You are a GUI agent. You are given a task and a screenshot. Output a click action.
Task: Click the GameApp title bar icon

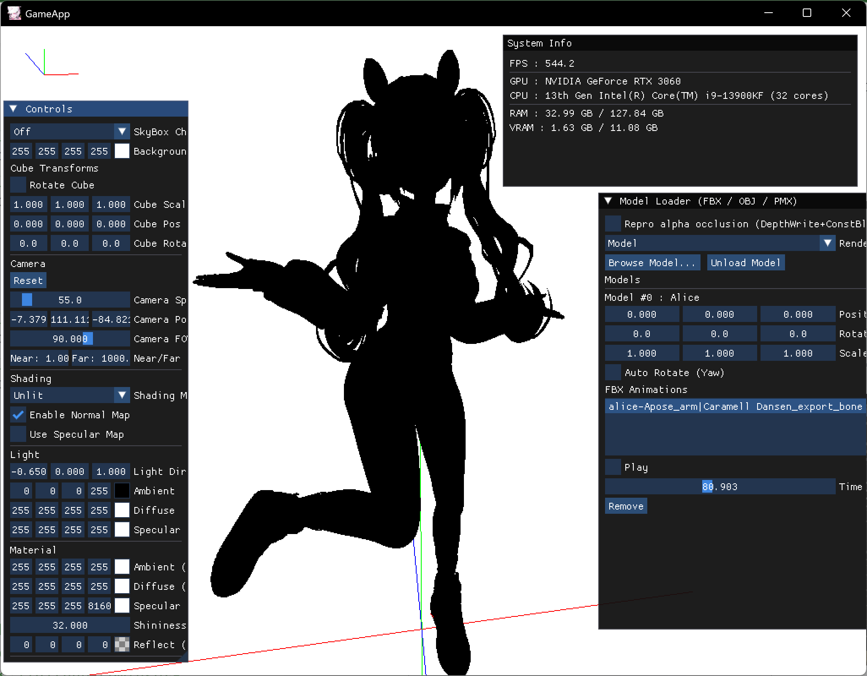(14, 13)
